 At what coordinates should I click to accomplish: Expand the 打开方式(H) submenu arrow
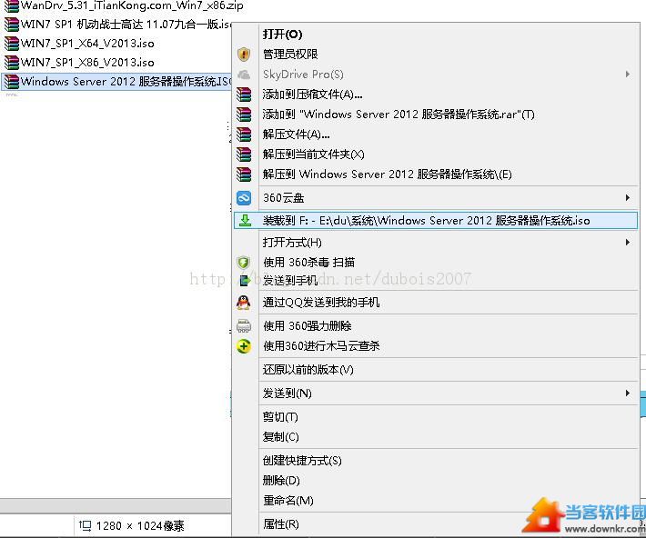pos(628,243)
